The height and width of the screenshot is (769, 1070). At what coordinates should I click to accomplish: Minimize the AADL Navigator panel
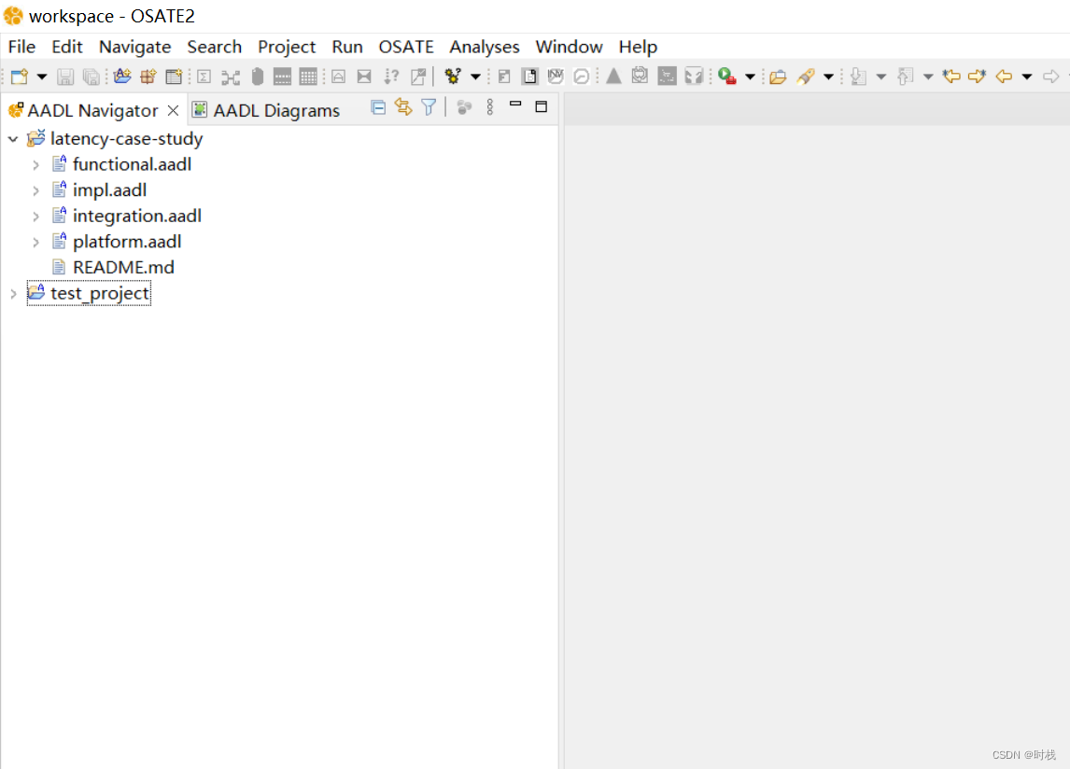[515, 105]
